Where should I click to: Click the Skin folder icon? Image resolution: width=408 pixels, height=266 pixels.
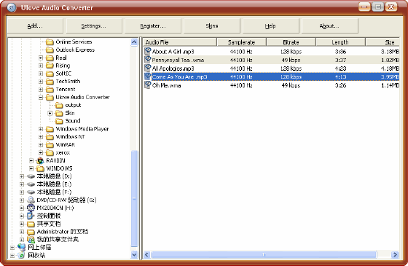[59, 113]
